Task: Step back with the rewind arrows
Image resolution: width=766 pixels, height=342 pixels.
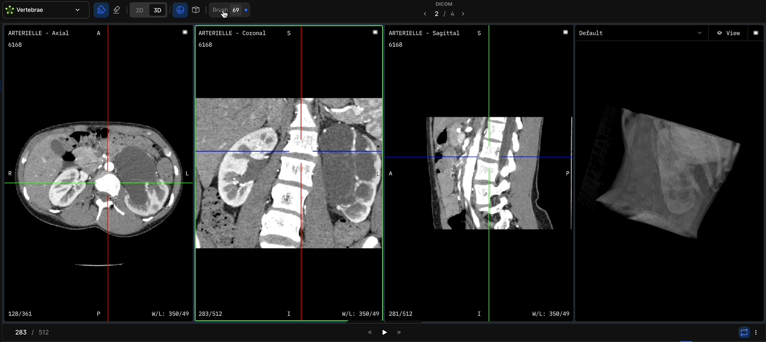Action: tap(370, 332)
